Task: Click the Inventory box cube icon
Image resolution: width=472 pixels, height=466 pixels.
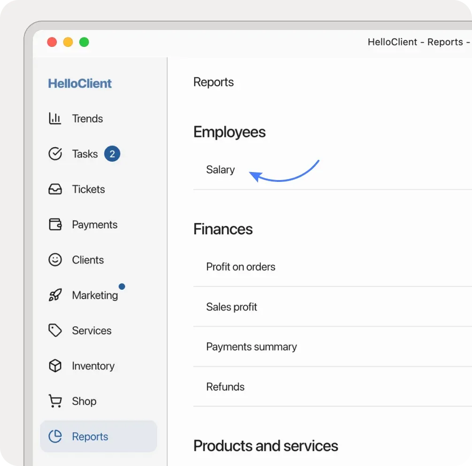Action: [x=55, y=366]
